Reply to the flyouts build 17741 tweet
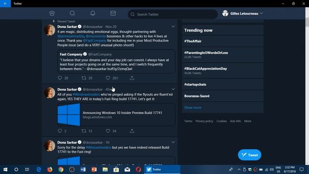The width and height of the screenshot is (309, 174). point(60,131)
